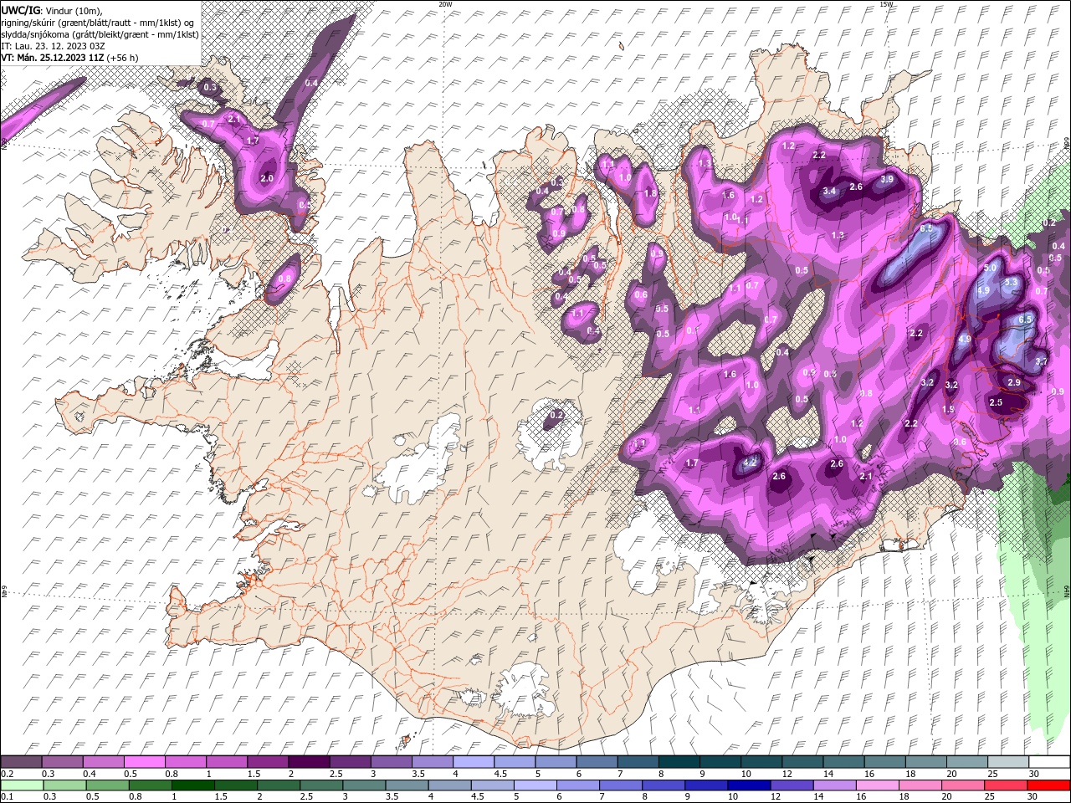This screenshot has width=1071, height=803.
Task: Click the 3.7 precipitation value on map
Action: [1041, 361]
